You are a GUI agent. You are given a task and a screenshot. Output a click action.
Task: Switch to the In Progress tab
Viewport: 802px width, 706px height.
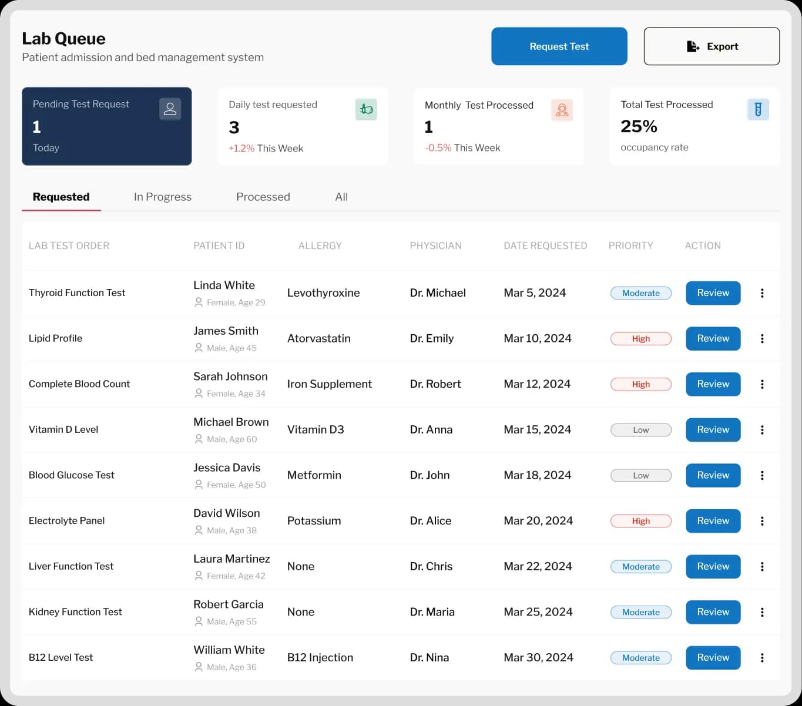[x=163, y=197]
